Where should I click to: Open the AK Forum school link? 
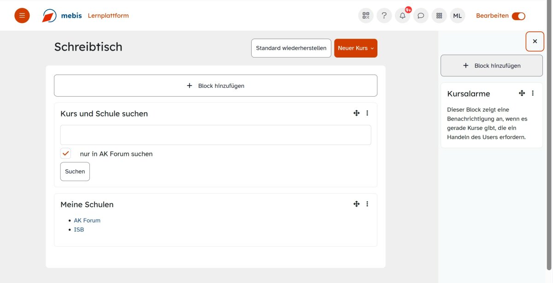click(87, 220)
